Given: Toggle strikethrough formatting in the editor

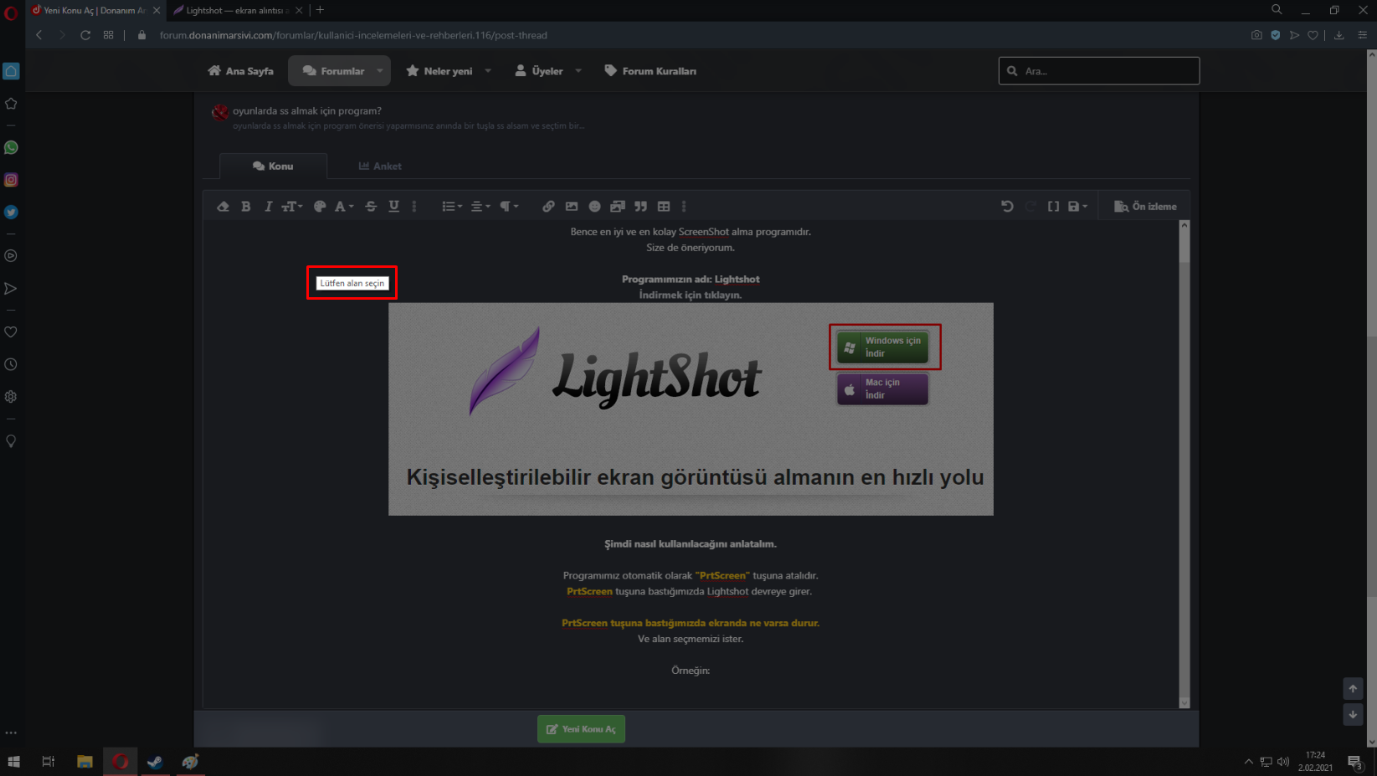Looking at the screenshot, I should pos(371,207).
